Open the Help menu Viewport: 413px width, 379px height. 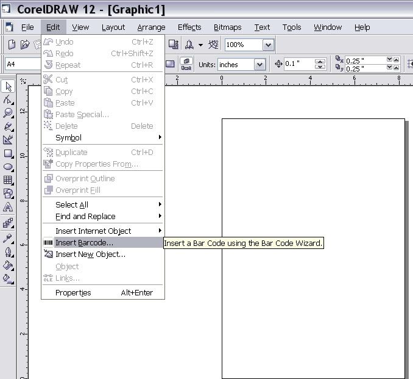pyautogui.click(x=362, y=27)
